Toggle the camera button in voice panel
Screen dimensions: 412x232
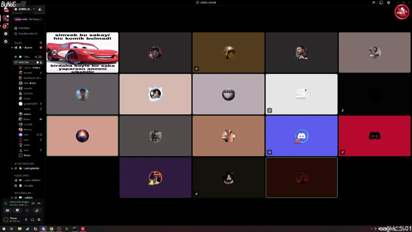(x=7, y=210)
